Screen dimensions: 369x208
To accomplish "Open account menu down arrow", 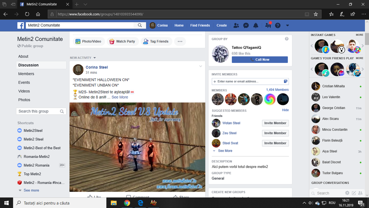I will (x=287, y=25).
